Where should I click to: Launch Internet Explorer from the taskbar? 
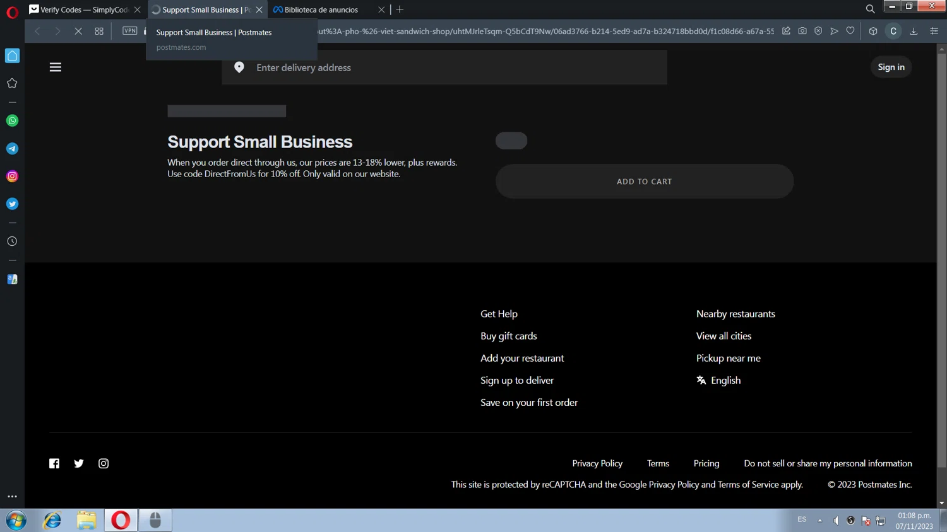tap(52, 520)
